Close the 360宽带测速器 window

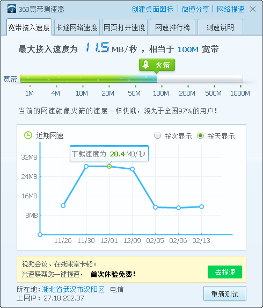point(253,9)
